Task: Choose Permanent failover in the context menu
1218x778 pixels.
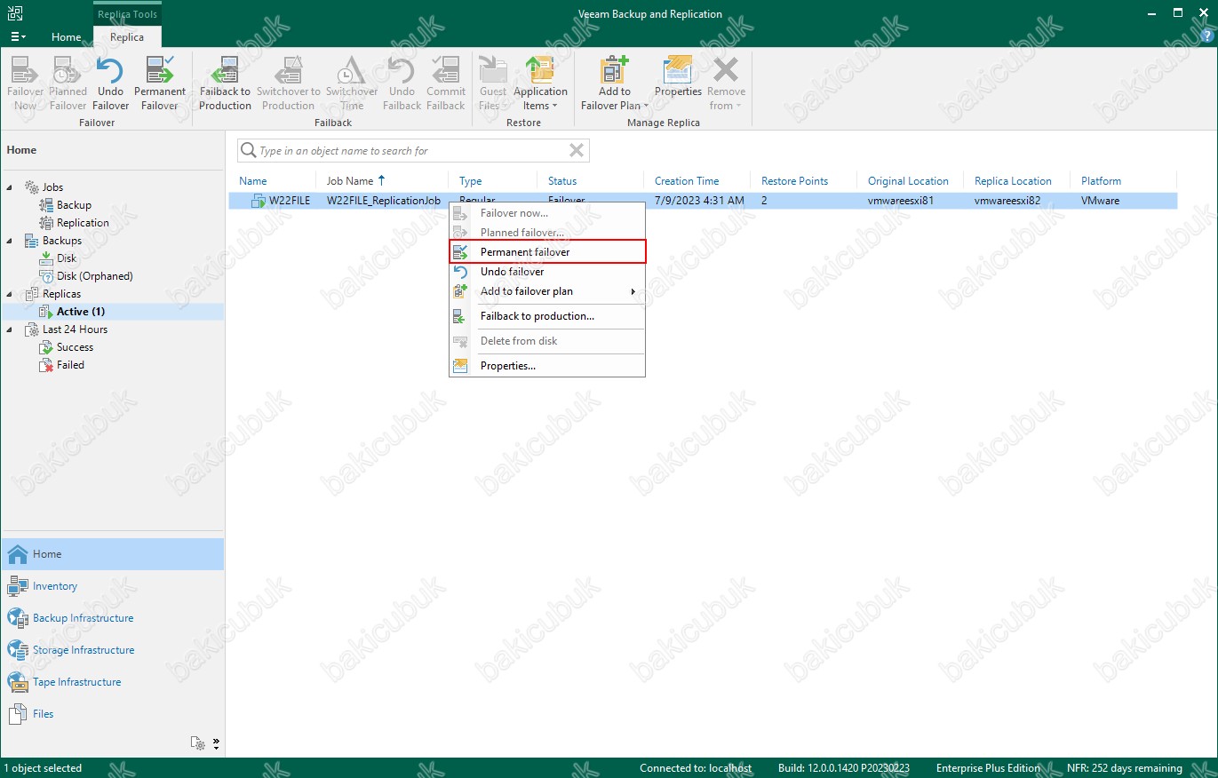Action: (547, 252)
